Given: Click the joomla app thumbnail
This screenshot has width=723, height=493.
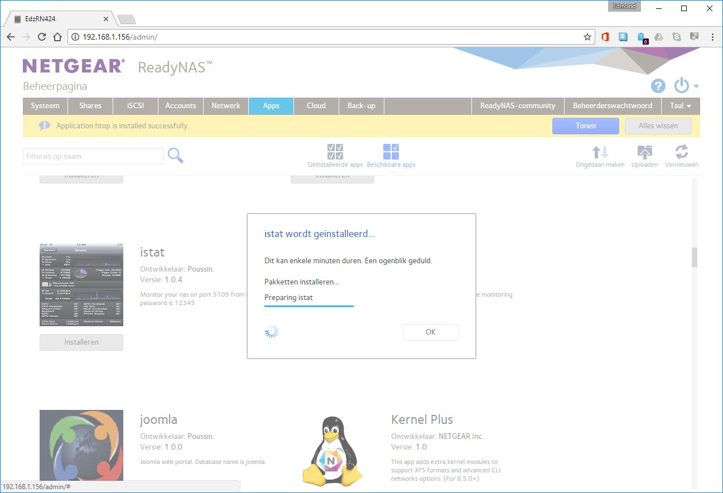Looking at the screenshot, I should click(x=81, y=446).
